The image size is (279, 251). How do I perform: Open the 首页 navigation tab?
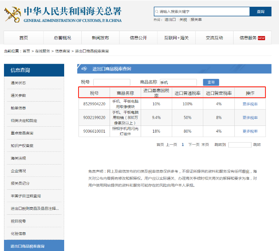tap(24, 38)
